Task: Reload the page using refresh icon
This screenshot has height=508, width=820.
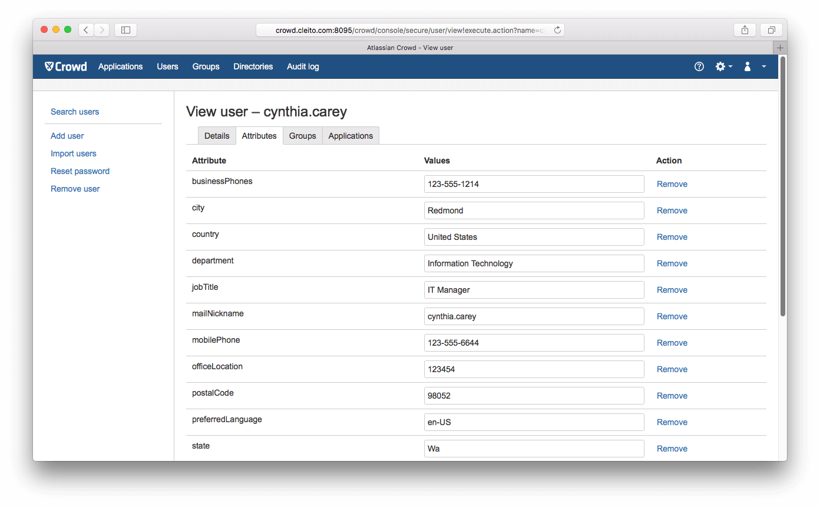Action: click(x=557, y=29)
